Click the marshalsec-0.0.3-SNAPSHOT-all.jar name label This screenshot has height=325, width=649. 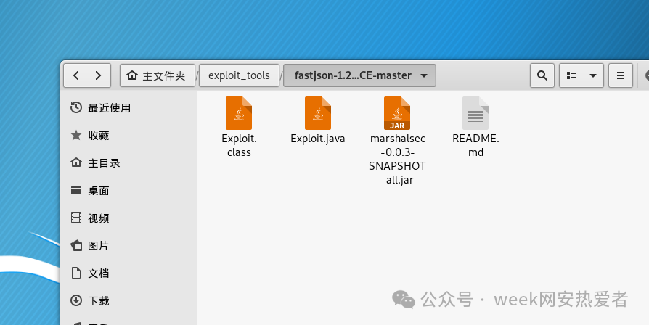coord(397,159)
